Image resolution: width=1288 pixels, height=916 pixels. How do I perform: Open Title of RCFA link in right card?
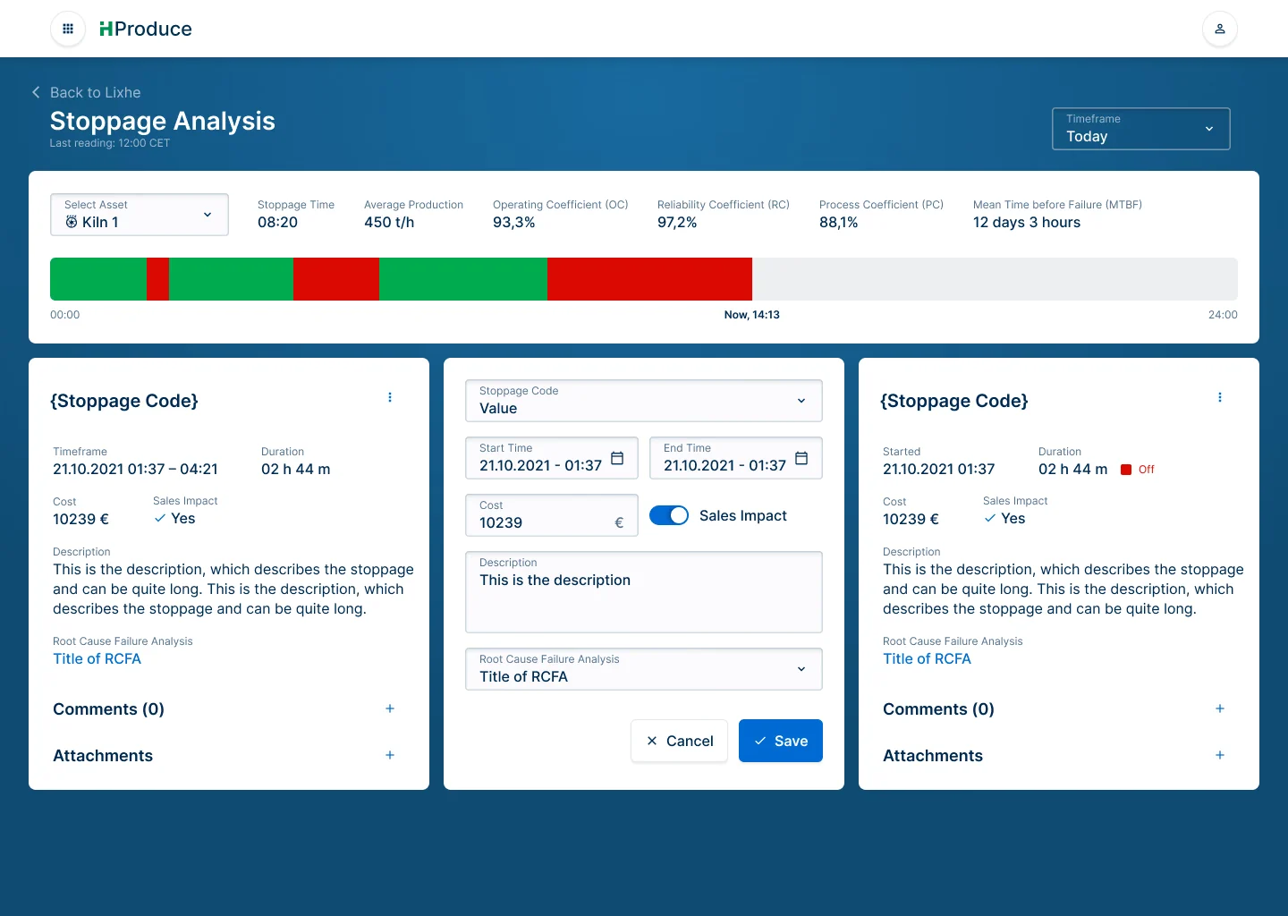[x=927, y=658]
